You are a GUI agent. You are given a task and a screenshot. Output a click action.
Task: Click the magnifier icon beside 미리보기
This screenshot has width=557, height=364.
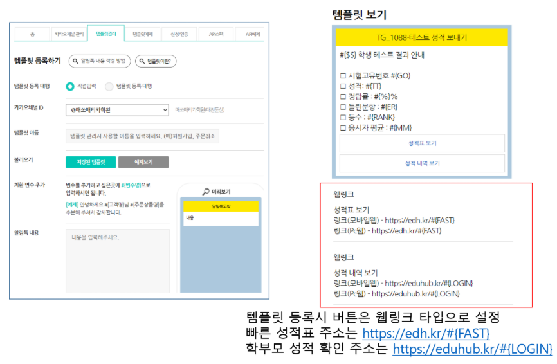[206, 191]
